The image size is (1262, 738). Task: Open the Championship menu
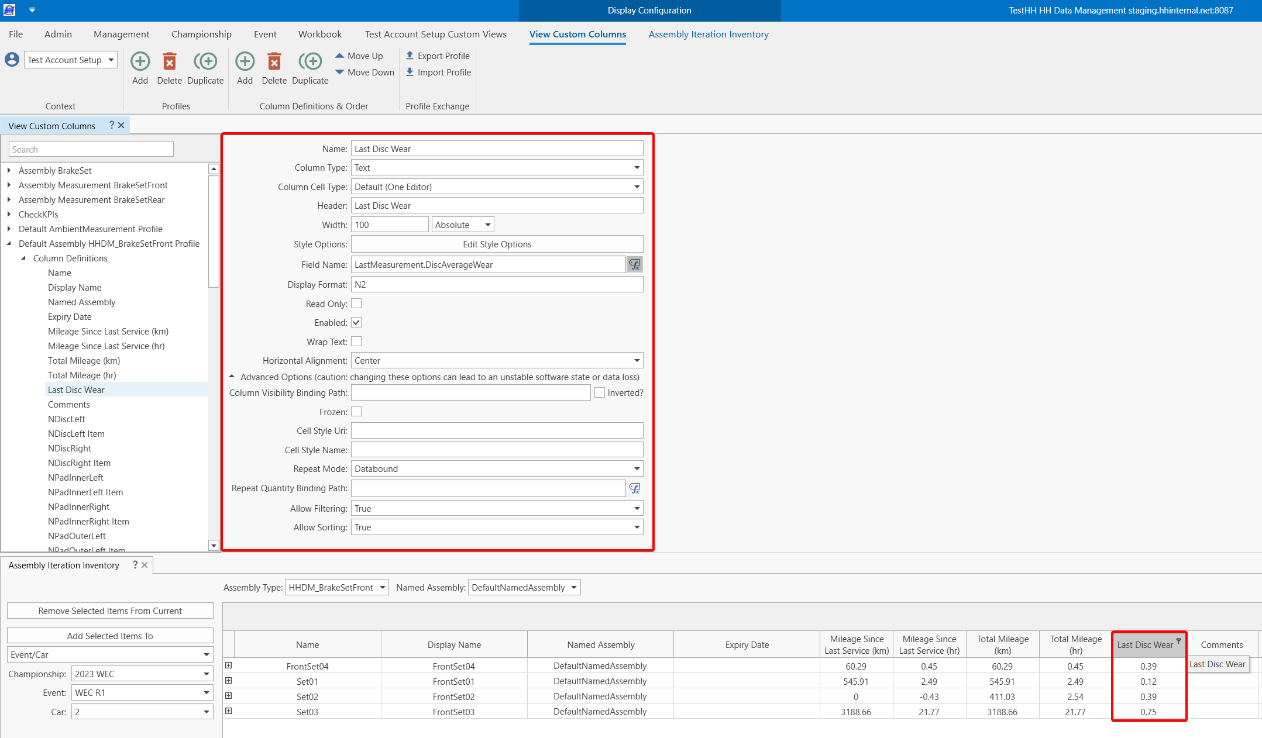[x=201, y=34]
